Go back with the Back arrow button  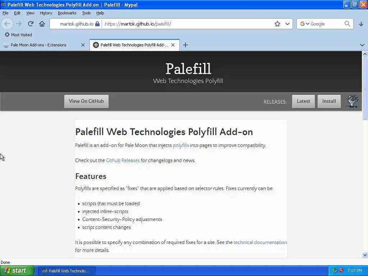click(x=7, y=24)
